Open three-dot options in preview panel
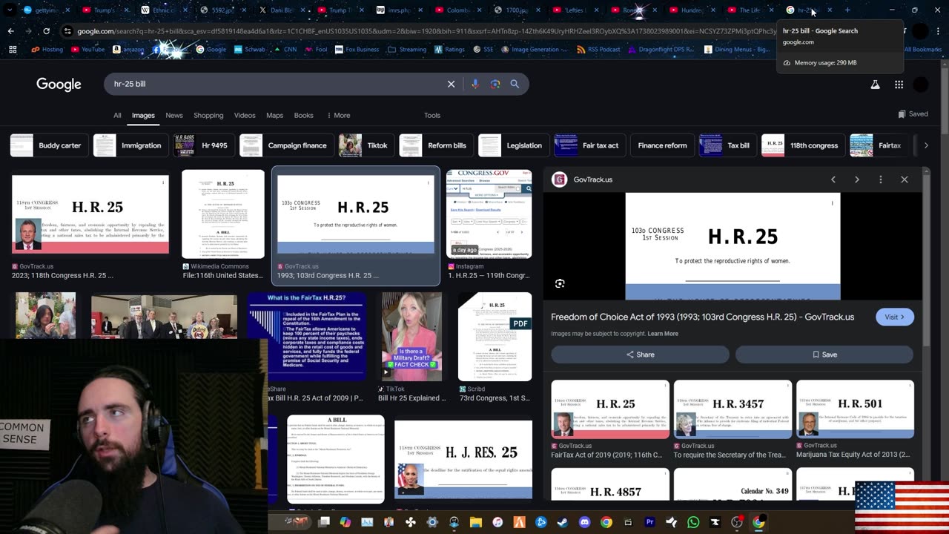Screen dimensions: 949x534 point(881,179)
